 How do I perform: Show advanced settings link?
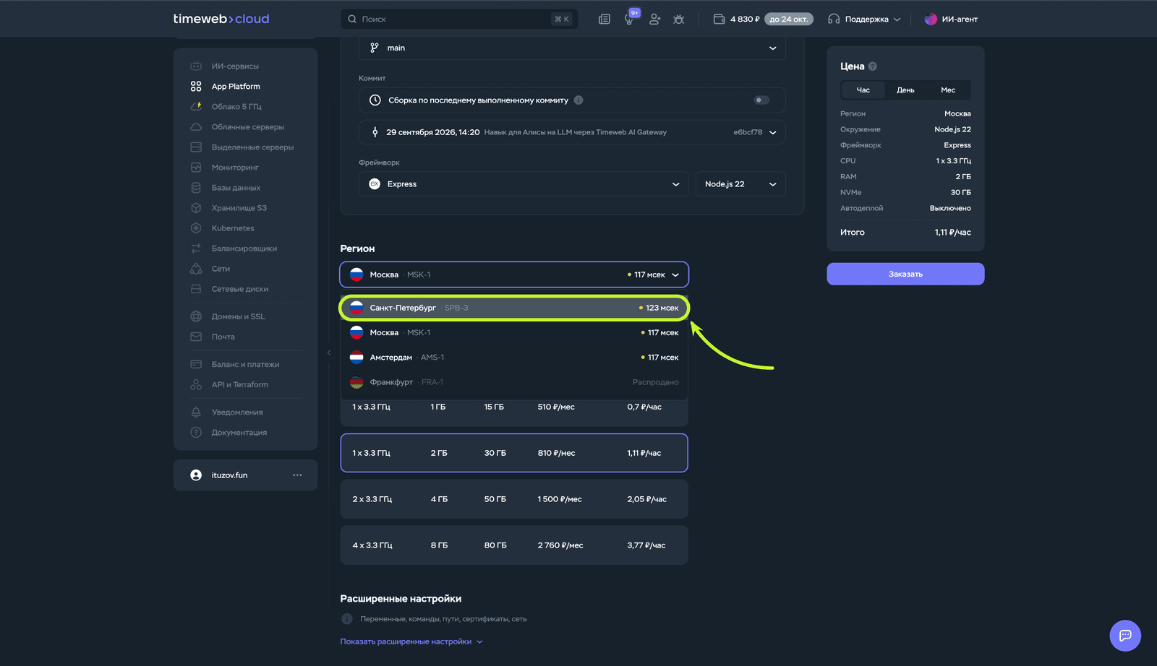411,641
